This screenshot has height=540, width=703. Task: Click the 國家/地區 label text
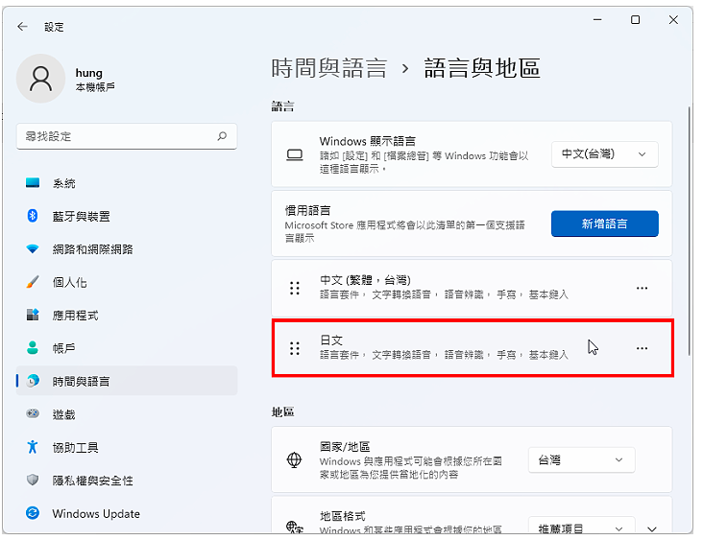point(345,446)
